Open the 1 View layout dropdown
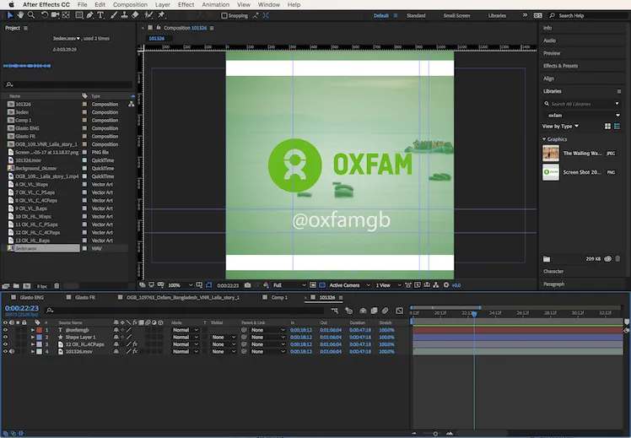 388,285
